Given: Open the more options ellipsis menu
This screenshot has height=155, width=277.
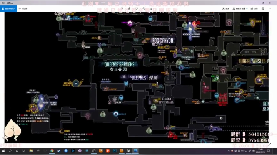Looking at the screenshot, I should [x=270, y=8].
